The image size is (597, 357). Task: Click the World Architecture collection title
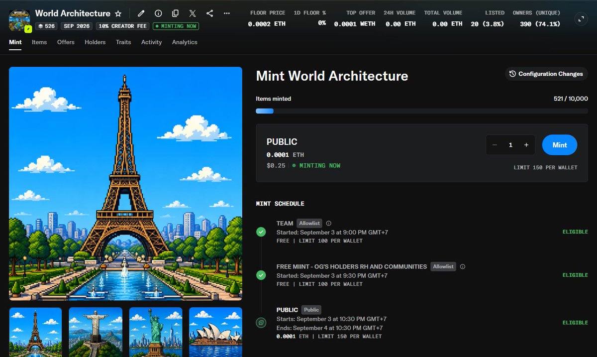coord(73,13)
